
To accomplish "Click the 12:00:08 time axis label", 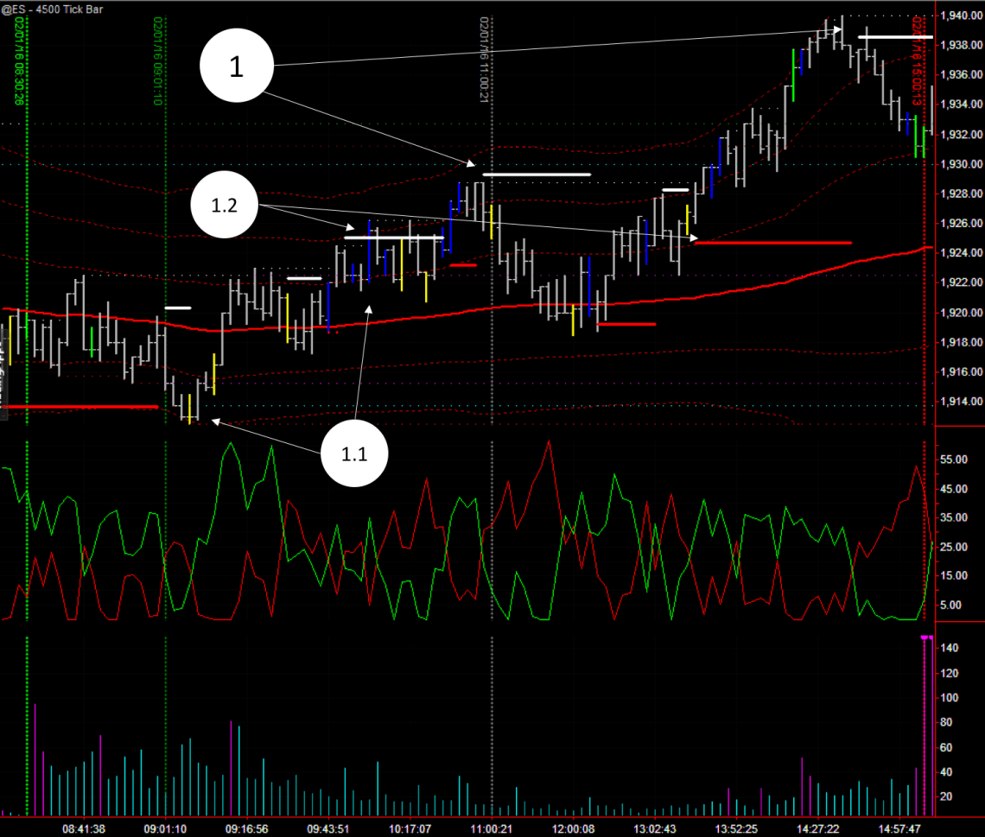I will coord(574,828).
